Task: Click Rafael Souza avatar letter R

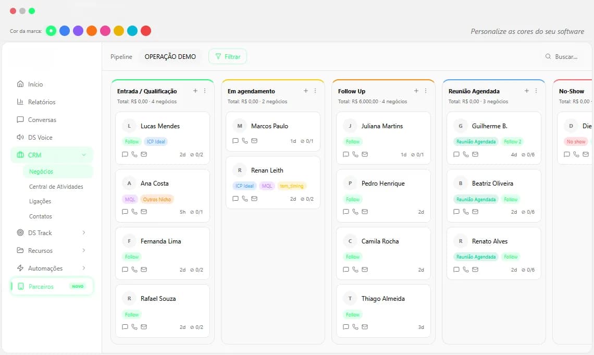Action: point(129,299)
